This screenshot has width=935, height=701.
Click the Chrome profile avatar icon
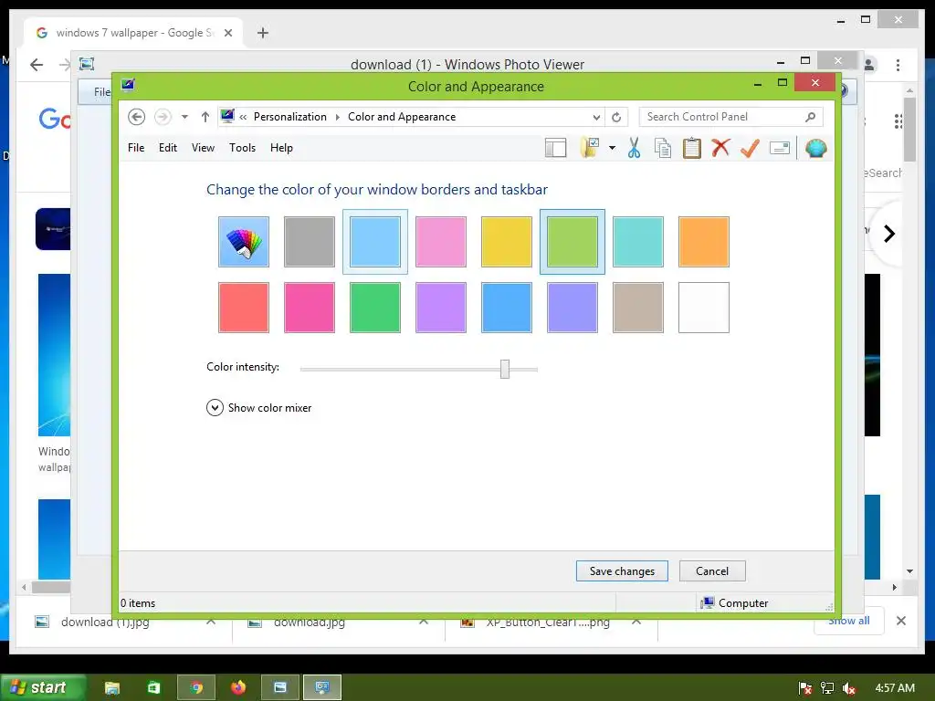point(869,65)
